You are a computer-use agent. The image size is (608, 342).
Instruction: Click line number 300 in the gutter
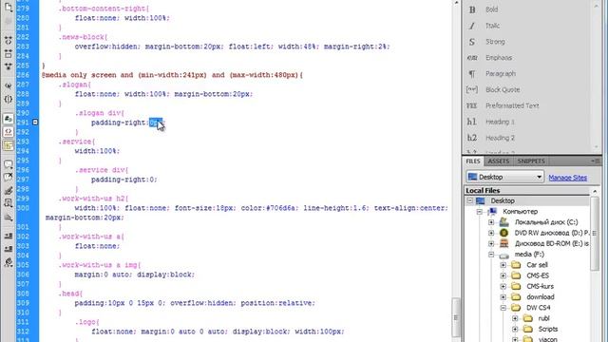tap(23, 208)
